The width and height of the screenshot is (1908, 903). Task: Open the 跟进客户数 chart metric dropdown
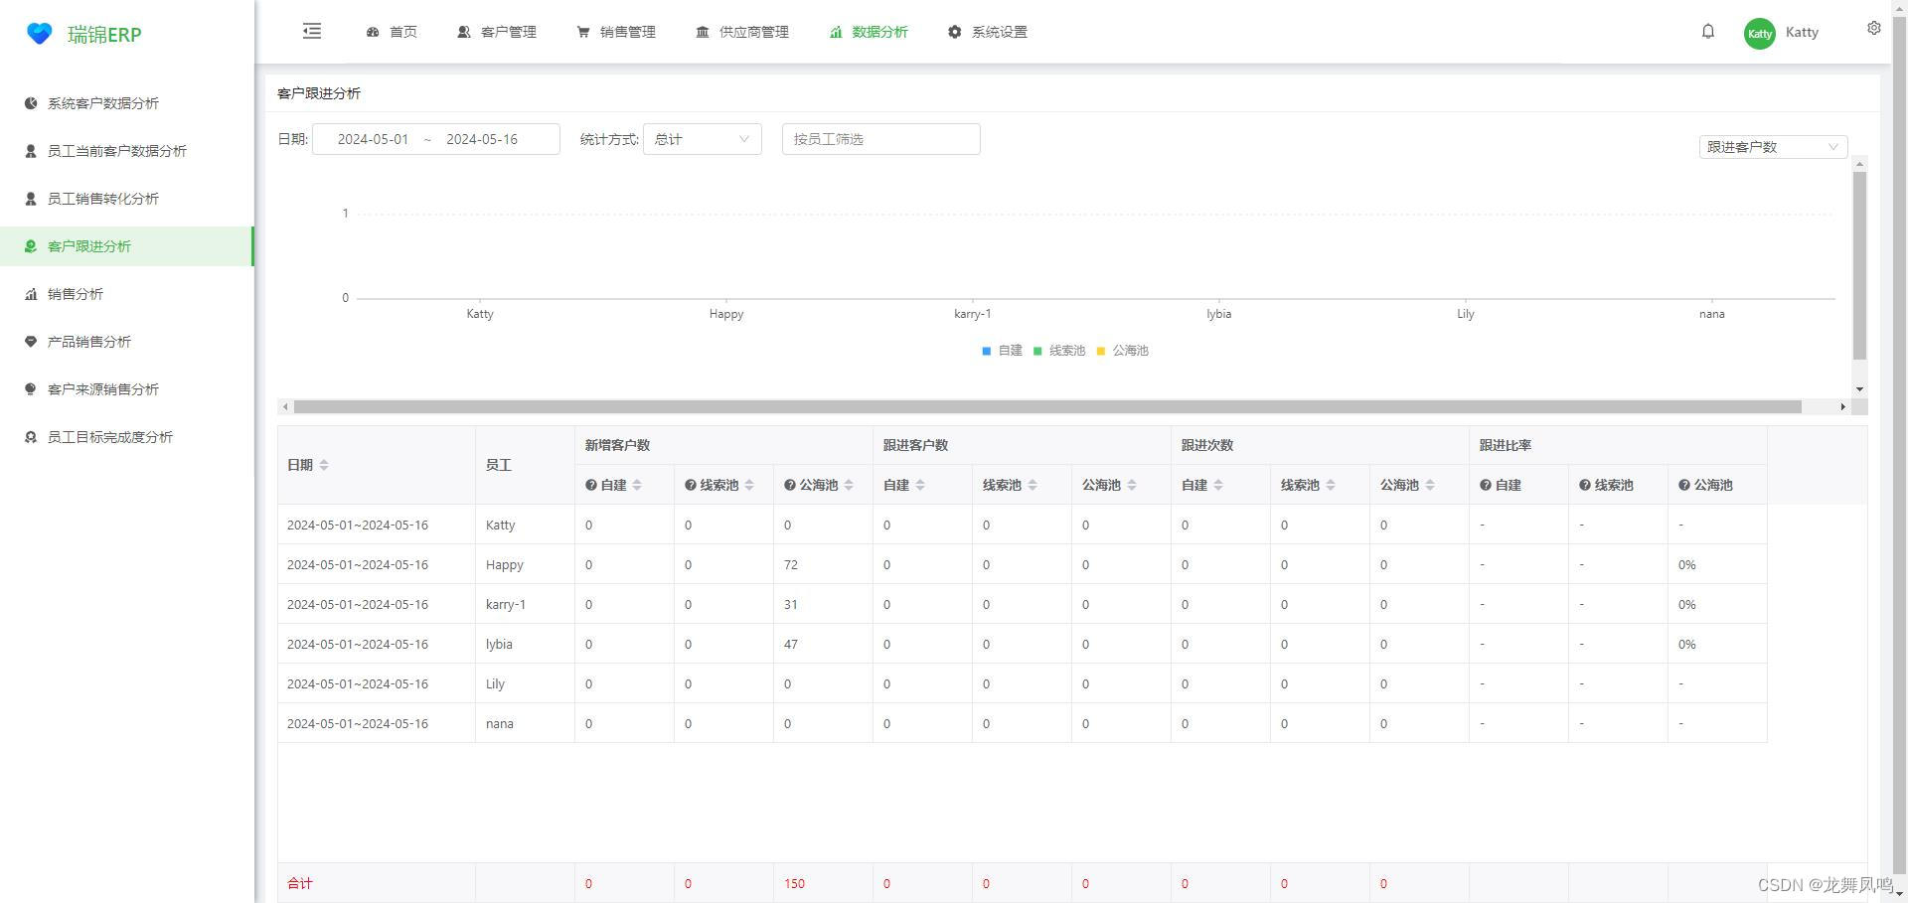pyautogui.click(x=1773, y=147)
